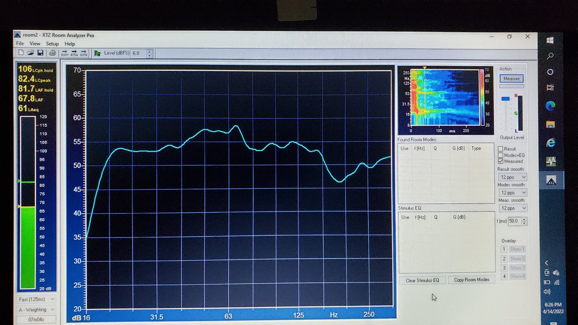
Task: Open the Windows Start menu
Action: [550, 40]
